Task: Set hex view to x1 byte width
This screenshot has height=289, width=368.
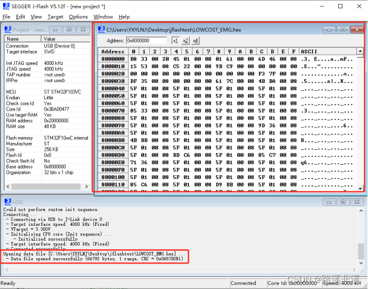Action: [175, 41]
